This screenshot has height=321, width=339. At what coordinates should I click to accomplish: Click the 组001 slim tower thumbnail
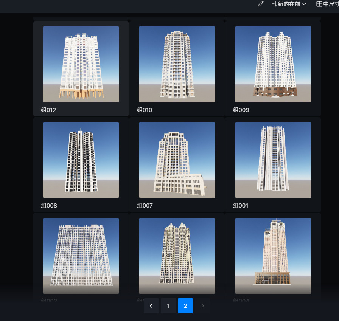pyautogui.click(x=273, y=160)
